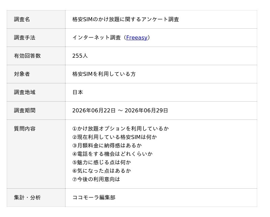Screen dimensions: 270x217
Task: Click the 対象者 header cell
Action: click(x=36, y=74)
